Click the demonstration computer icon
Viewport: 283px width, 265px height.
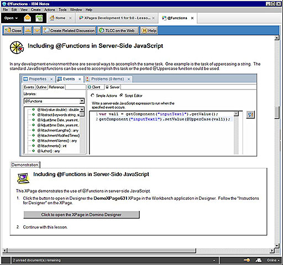pyautogui.click(x=23, y=178)
